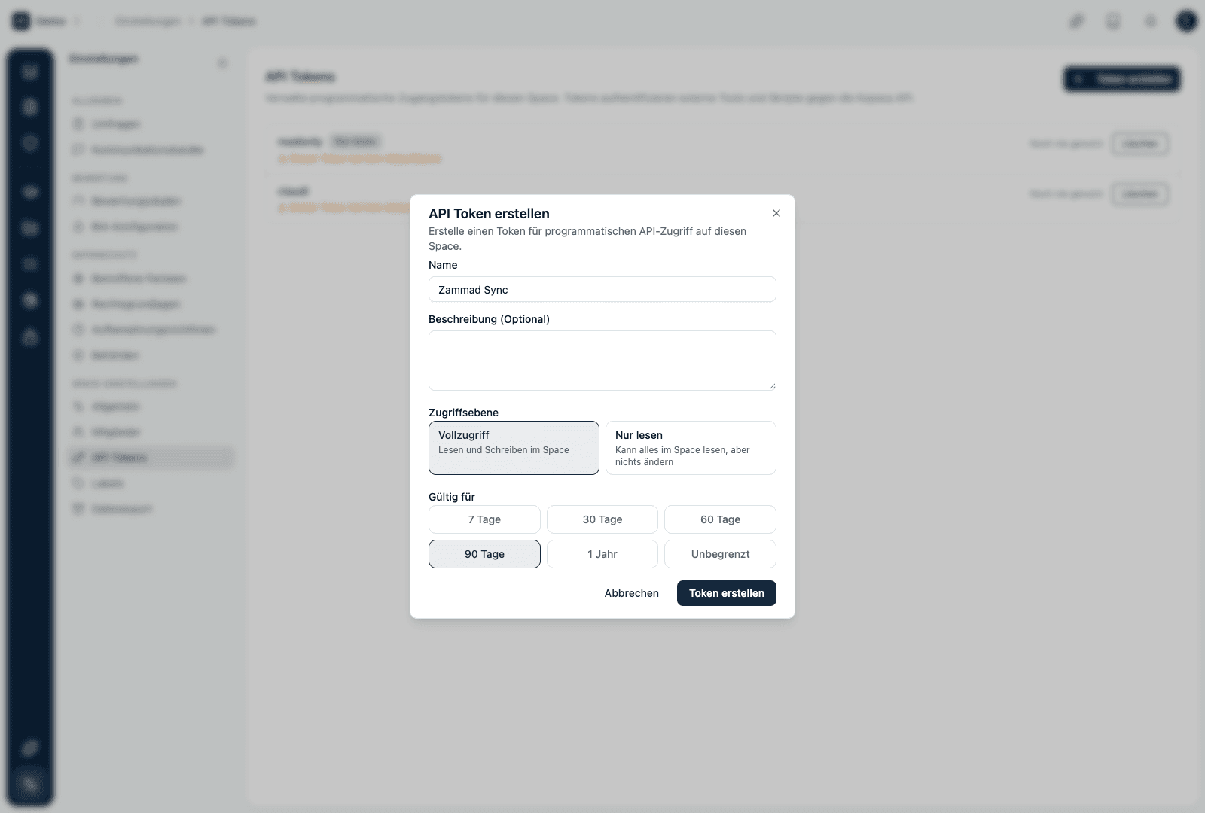This screenshot has height=813, width=1205.
Task: Click the Name label above the field
Action: 443,265
